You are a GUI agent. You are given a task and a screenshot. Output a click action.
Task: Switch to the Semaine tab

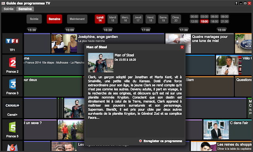tap(25, 9)
